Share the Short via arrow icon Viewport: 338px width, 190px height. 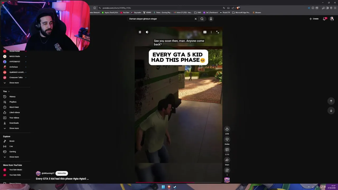227,160
